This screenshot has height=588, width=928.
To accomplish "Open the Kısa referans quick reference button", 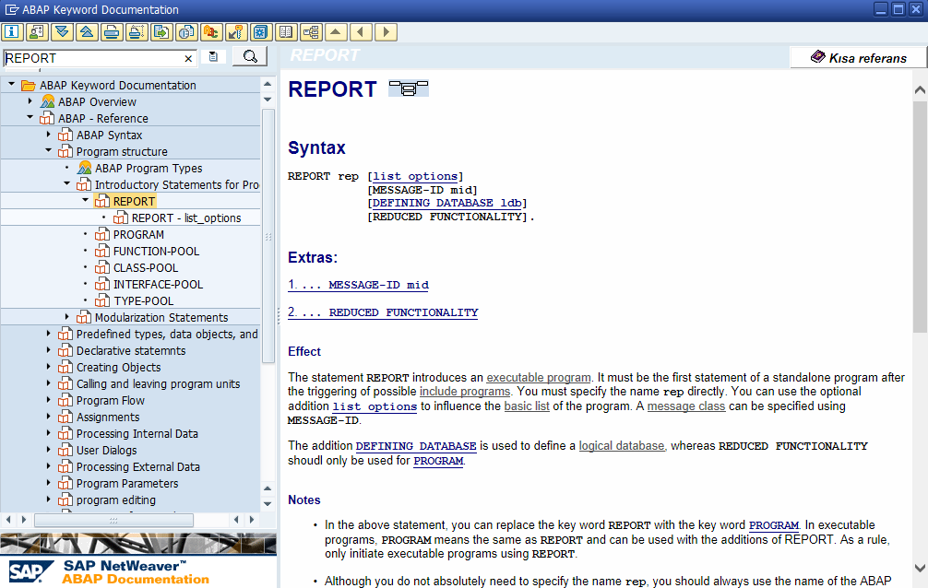I will 858,57.
